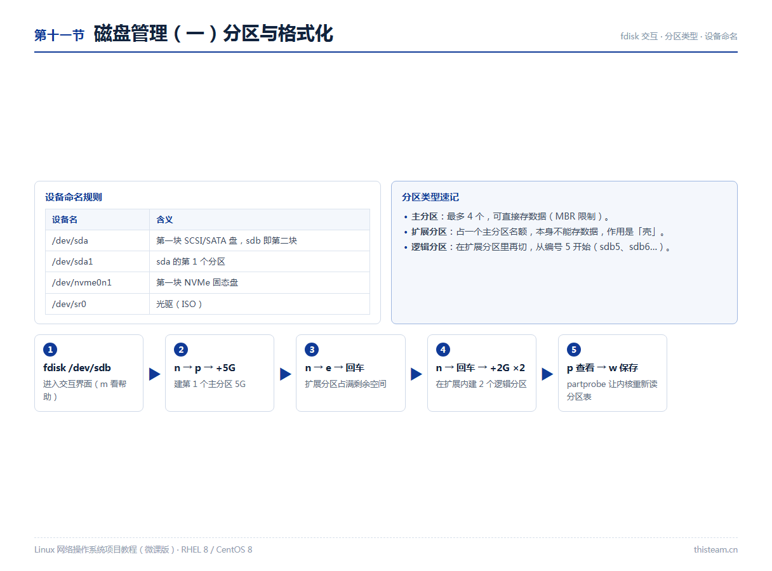Click the command text p 查看 → w 保存
The image size is (772, 571).
[602, 367]
